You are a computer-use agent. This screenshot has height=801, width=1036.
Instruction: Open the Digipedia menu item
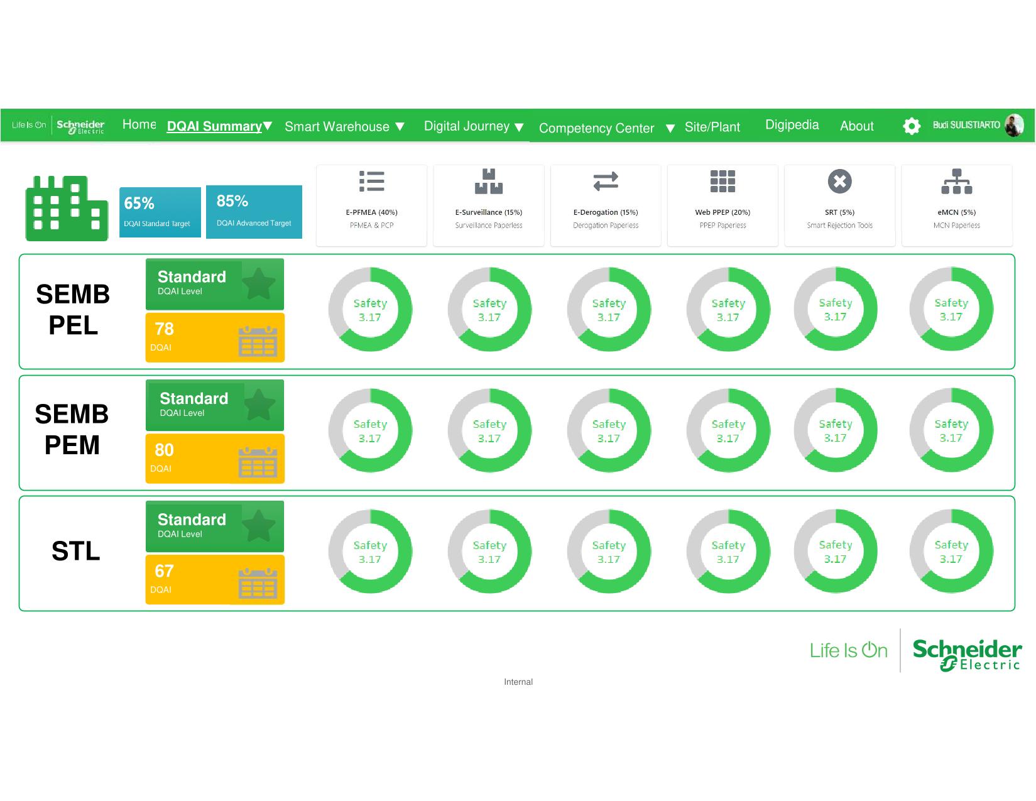point(792,124)
